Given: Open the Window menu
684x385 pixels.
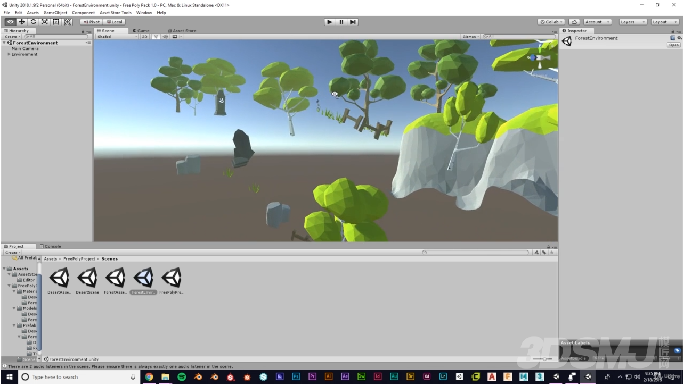Looking at the screenshot, I should click(x=144, y=13).
